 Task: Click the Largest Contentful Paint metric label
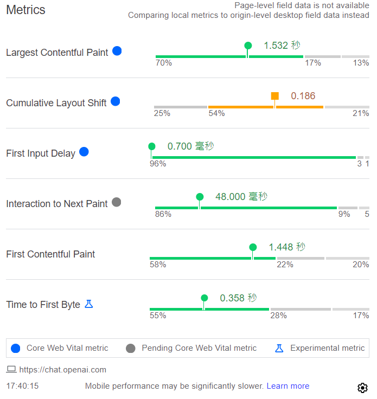[57, 53]
